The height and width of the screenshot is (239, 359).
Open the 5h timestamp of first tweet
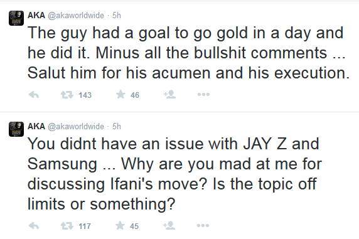(117, 15)
